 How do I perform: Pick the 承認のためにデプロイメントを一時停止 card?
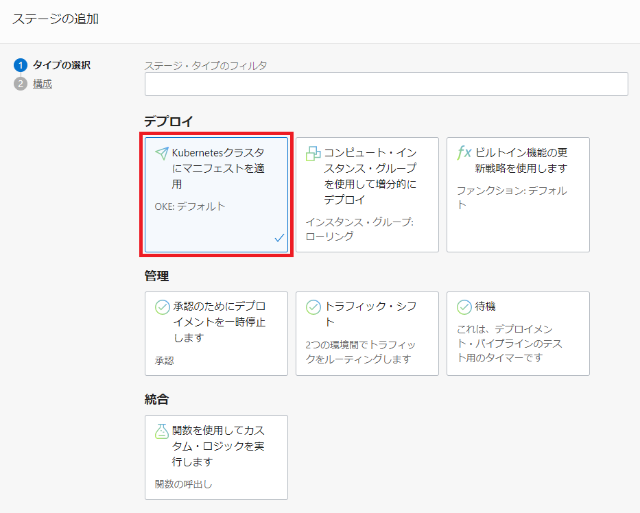tap(216, 333)
